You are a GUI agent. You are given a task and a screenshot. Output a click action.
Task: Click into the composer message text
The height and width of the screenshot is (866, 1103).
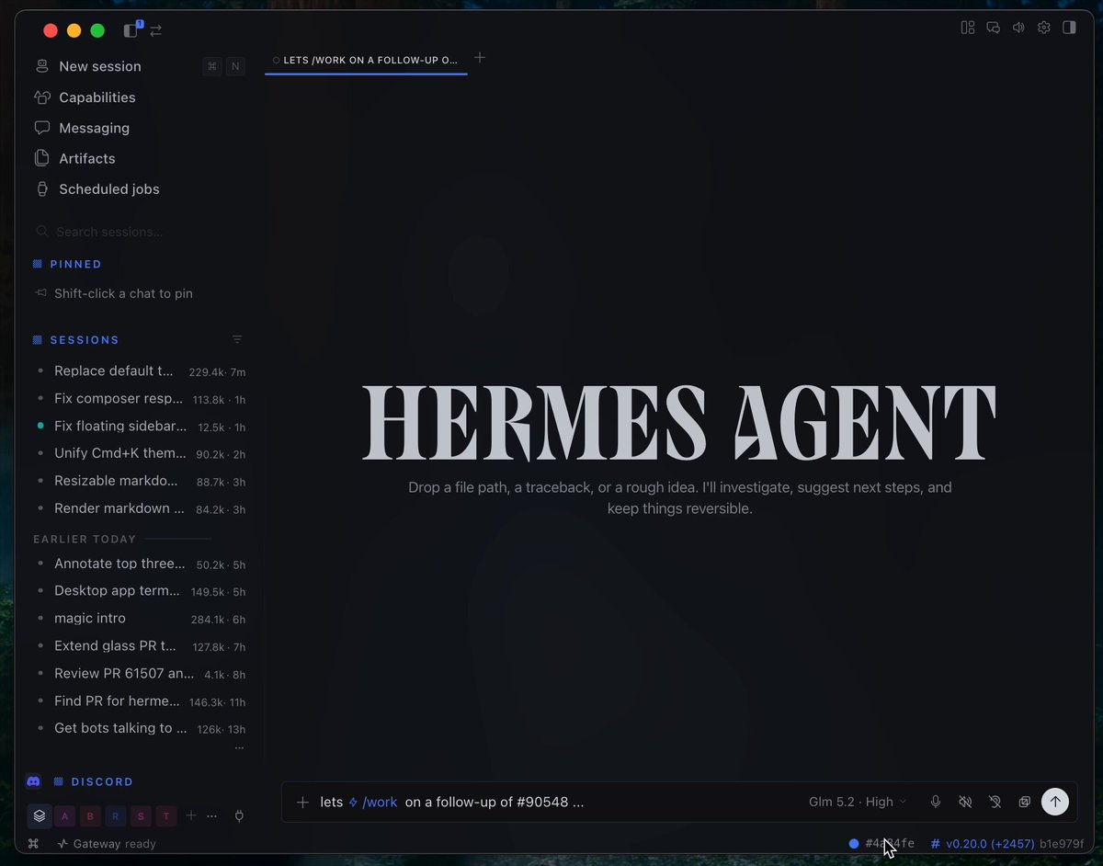coord(452,802)
